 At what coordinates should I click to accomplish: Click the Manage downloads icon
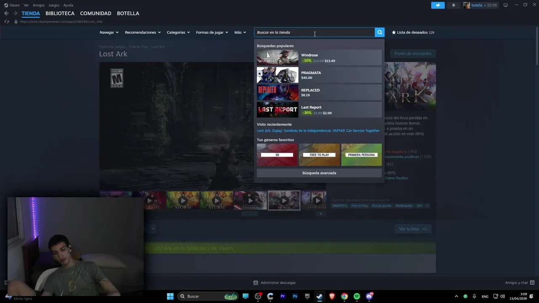tap(256, 283)
